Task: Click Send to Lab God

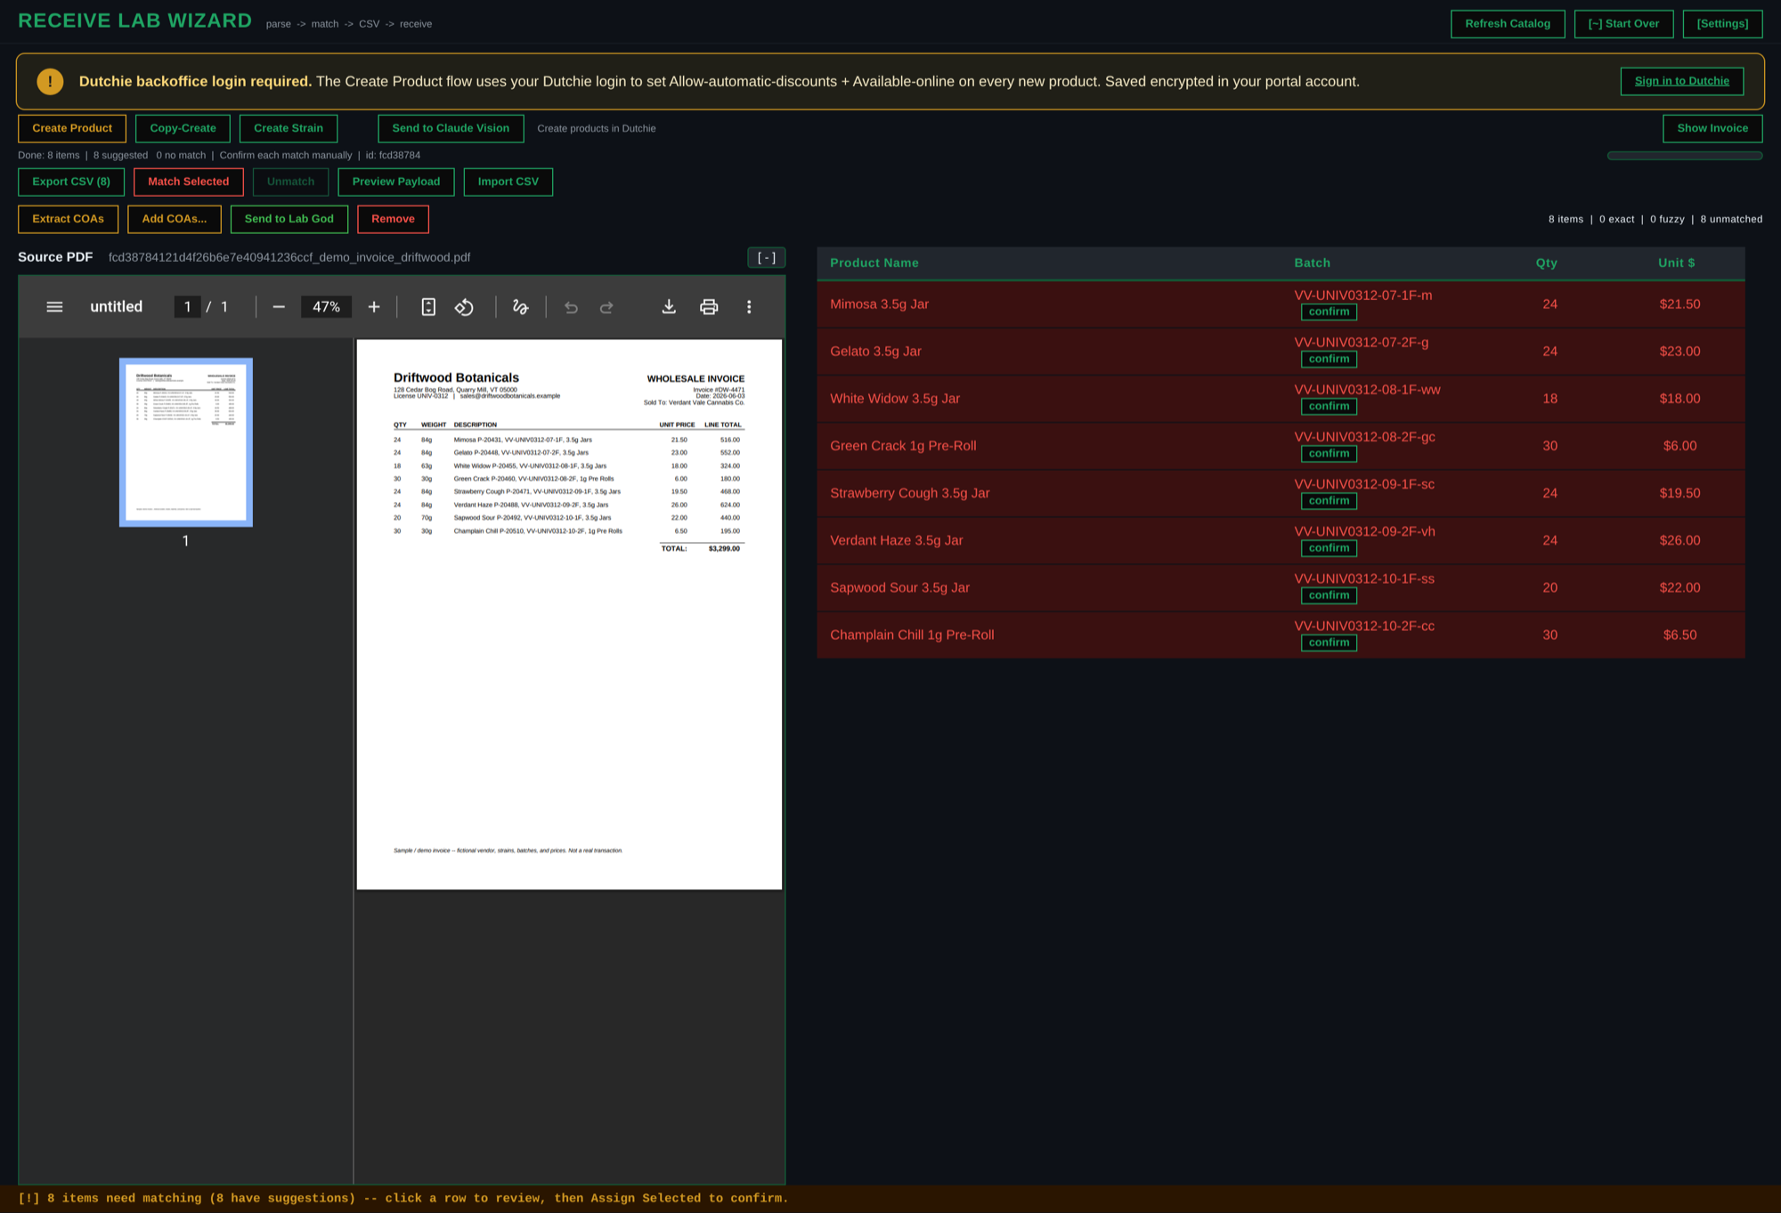Action: 289,219
